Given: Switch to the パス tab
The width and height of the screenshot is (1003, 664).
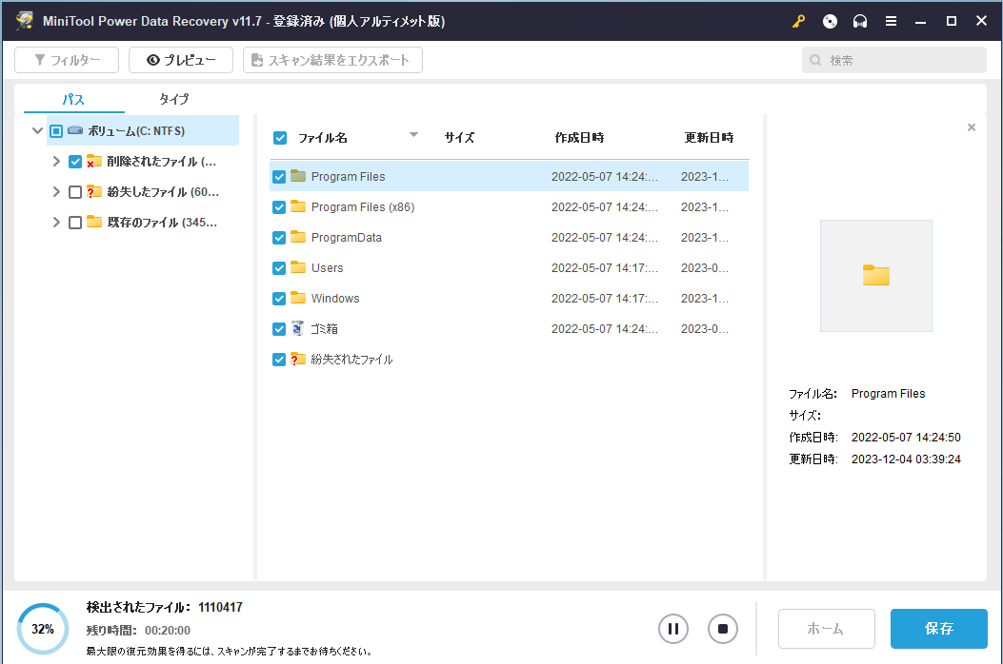Looking at the screenshot, I should pos(73,99).
